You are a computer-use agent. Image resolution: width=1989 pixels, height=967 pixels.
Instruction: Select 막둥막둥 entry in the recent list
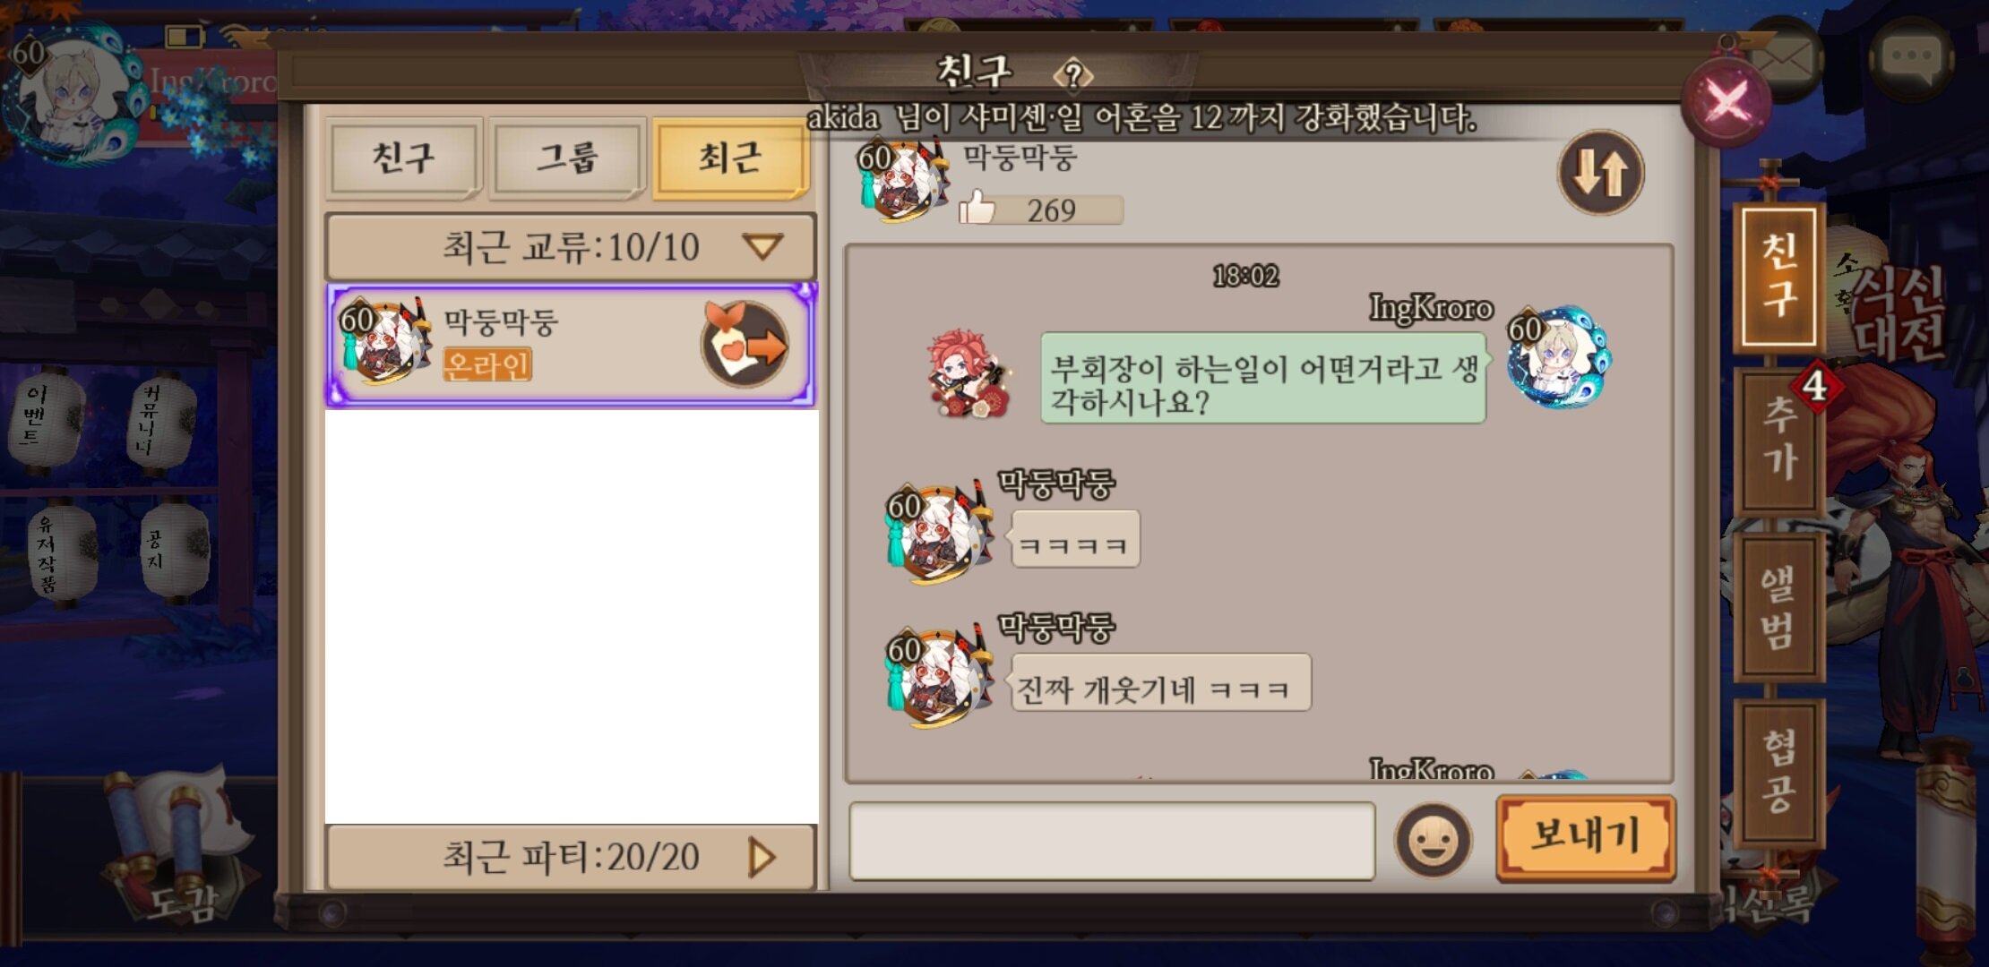click(571, 346)
